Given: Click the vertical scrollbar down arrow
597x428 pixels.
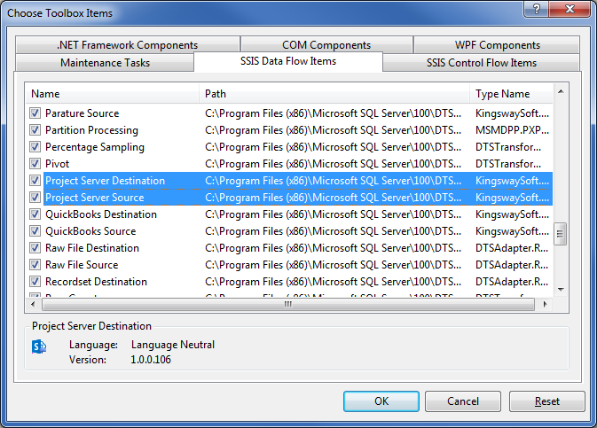Looking at the screenshot, I should (561, 290).
